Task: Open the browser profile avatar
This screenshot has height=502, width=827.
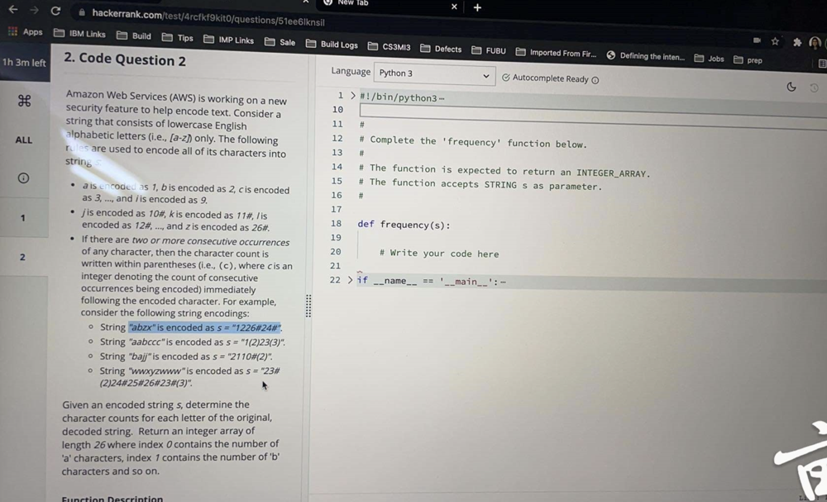Action: 815,43
